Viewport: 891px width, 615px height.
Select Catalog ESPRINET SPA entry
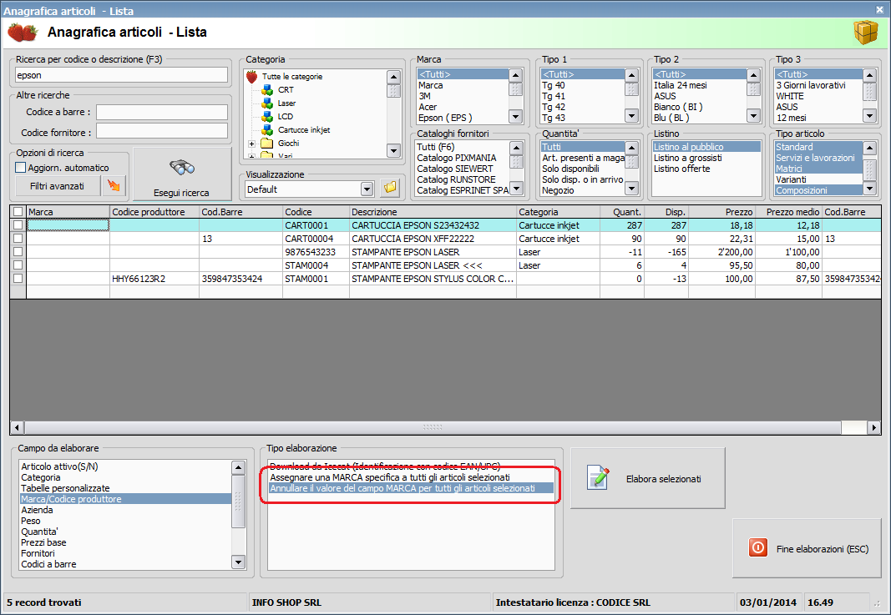(x=463, y=190)
